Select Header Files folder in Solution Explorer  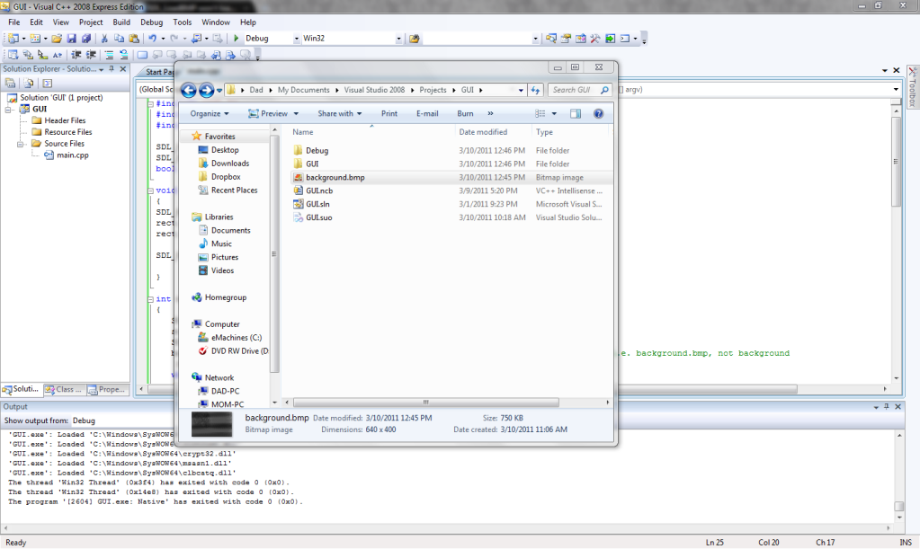[65, 120]
